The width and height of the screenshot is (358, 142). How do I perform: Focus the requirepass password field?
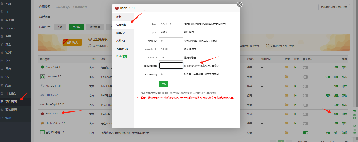171,66
